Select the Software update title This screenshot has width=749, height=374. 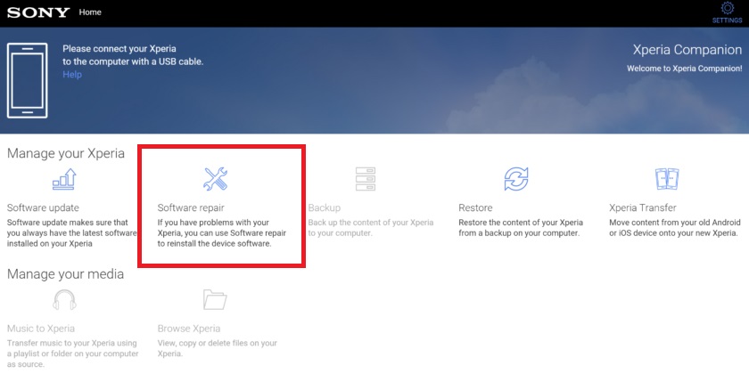click(x=43, y=208)
